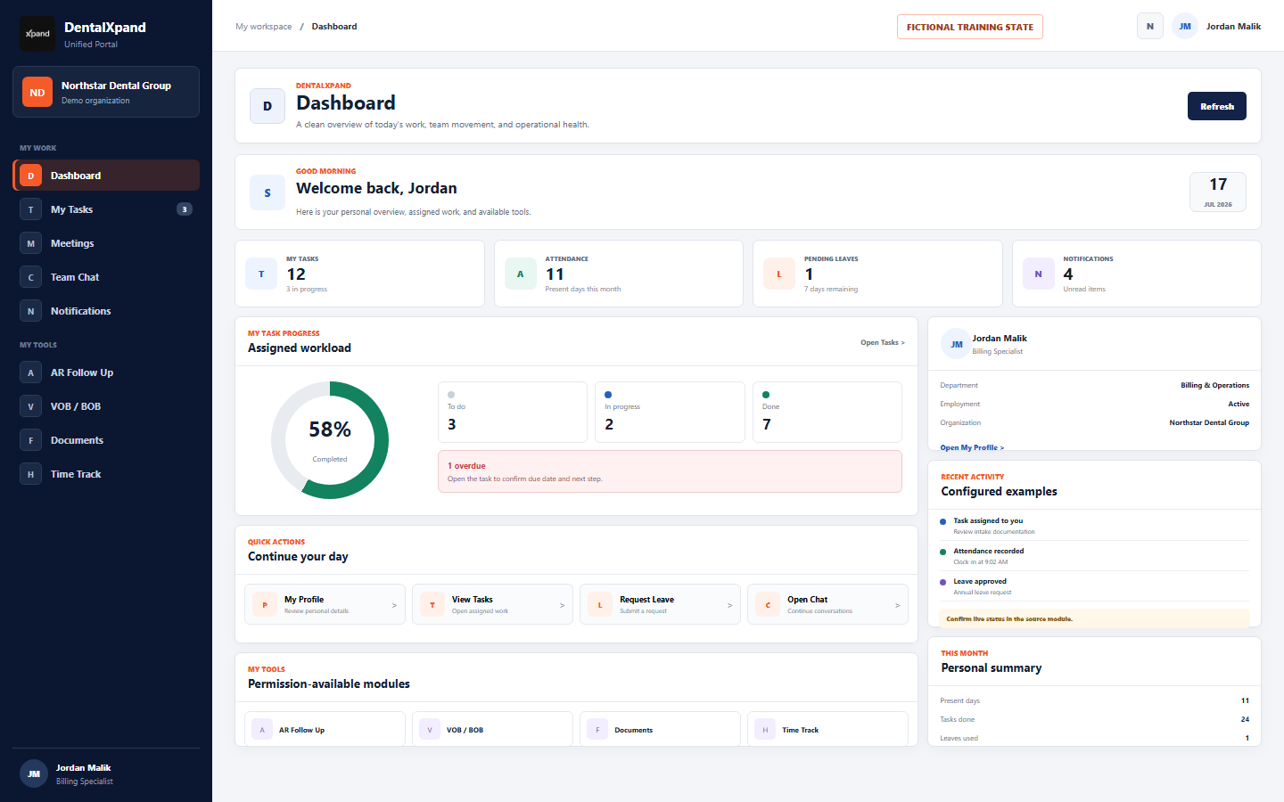The image size is (1284, 802).
Task: Click the Done count card
Action: [x=827, y=412]
